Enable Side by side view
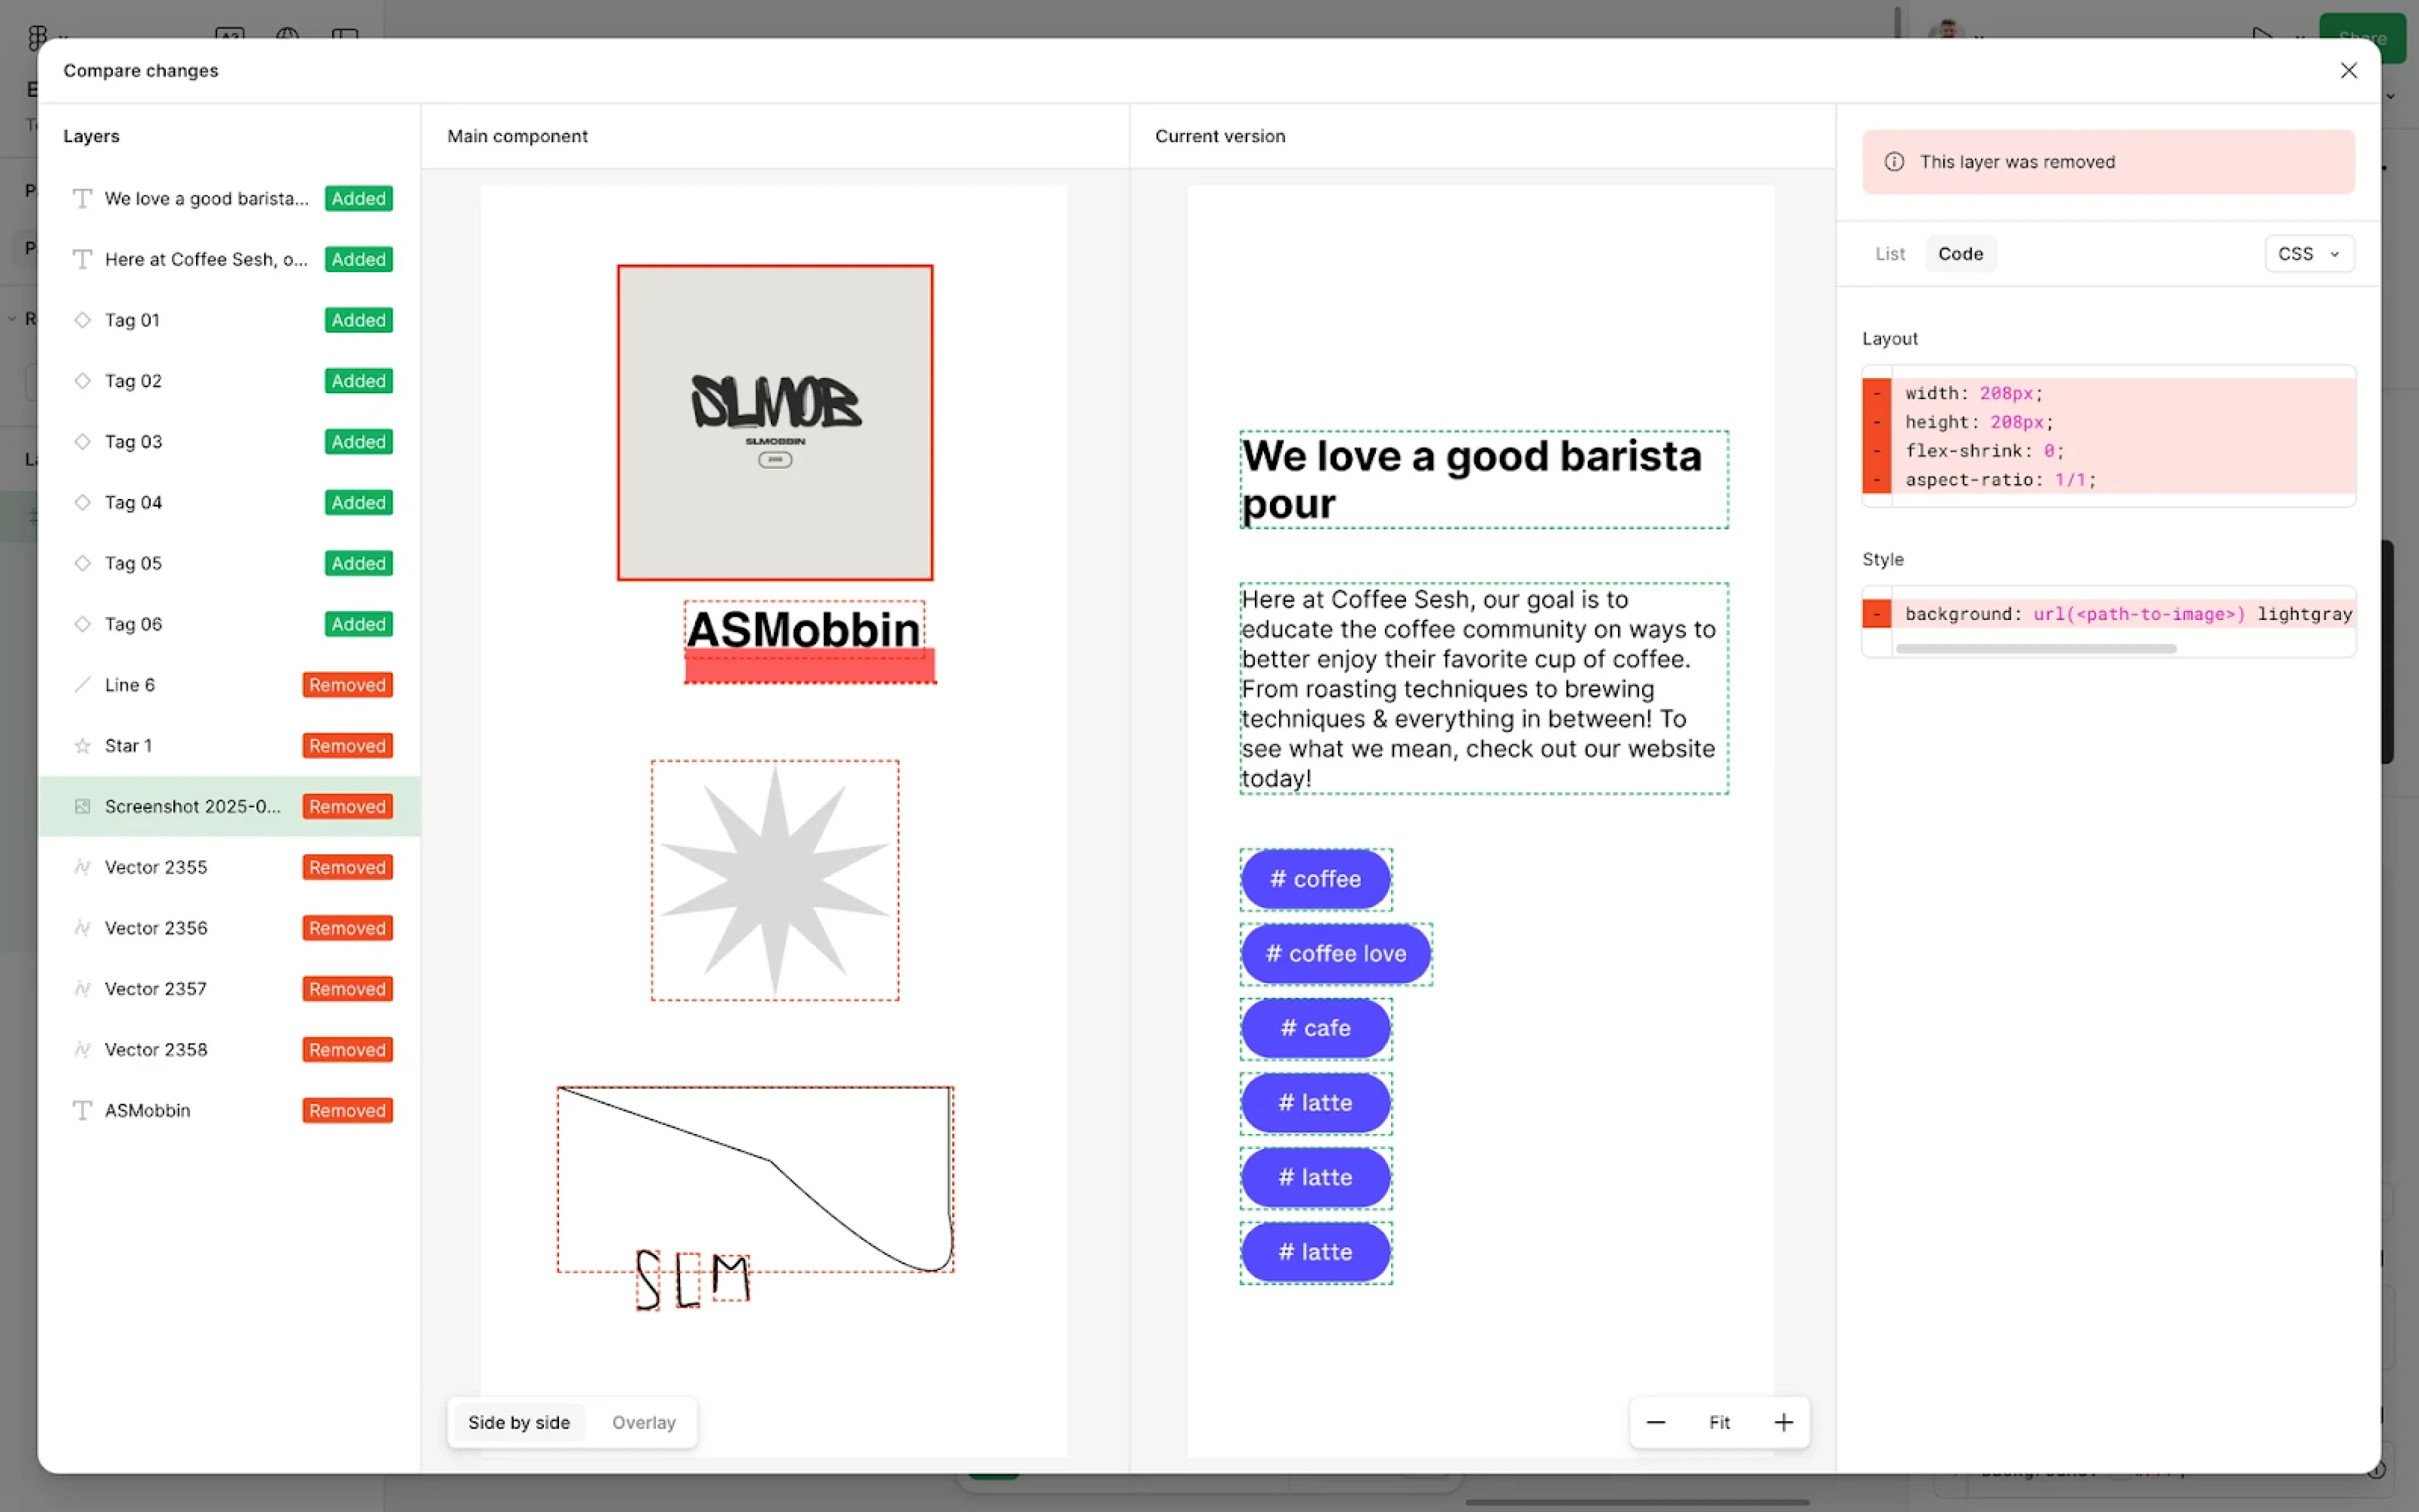The image size is (2419, 1512). [518, 1422]
